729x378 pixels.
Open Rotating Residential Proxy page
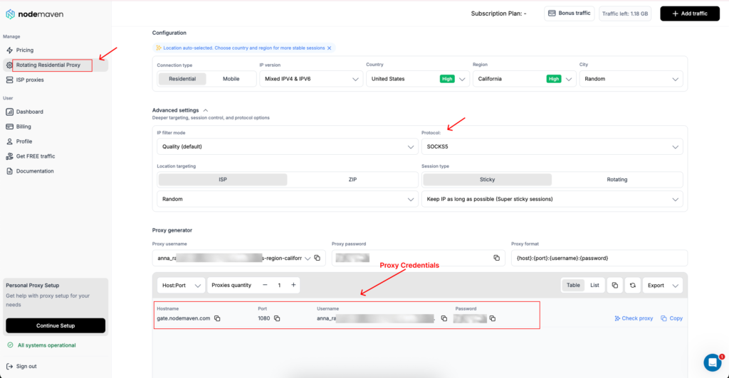pos(48,65)
